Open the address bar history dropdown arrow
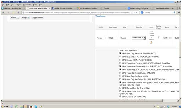The image size is (182, 109). pos(135,12)
